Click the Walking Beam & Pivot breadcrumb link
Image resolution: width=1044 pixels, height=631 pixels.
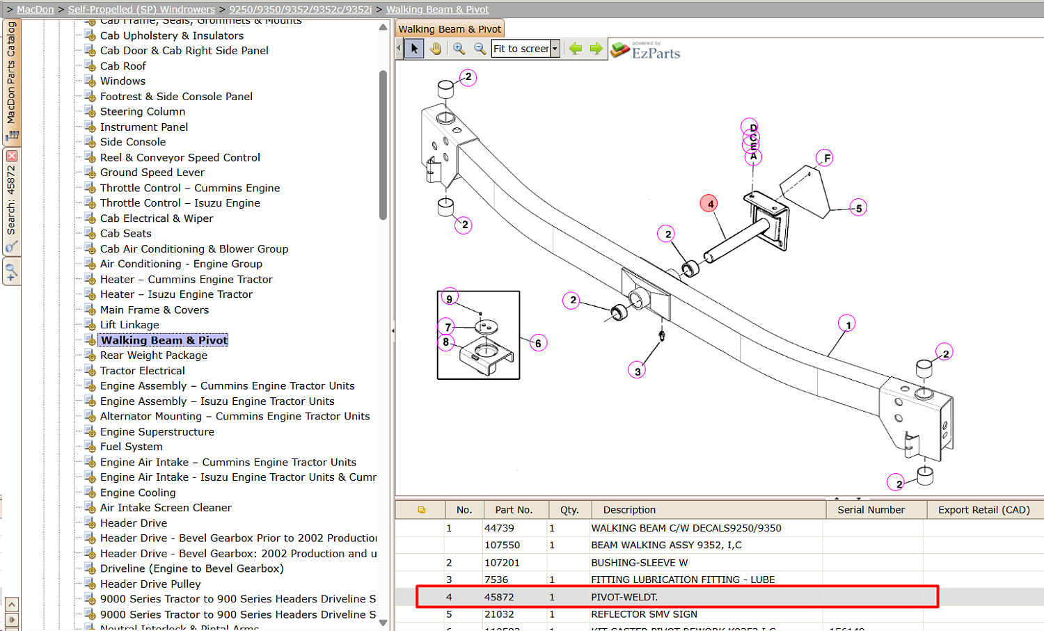pyautogui.click(x=438, y=10)
